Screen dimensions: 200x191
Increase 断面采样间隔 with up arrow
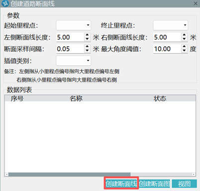(x=87, y=47)
